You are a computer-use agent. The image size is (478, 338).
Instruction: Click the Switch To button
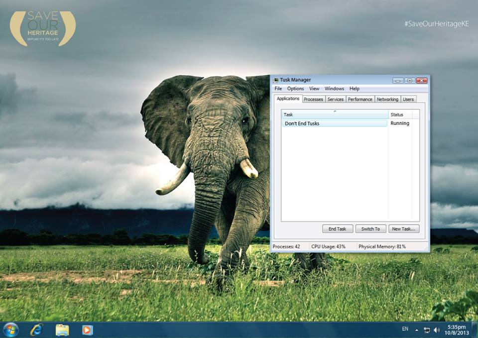pyautogui.click(x=370, y=229)
